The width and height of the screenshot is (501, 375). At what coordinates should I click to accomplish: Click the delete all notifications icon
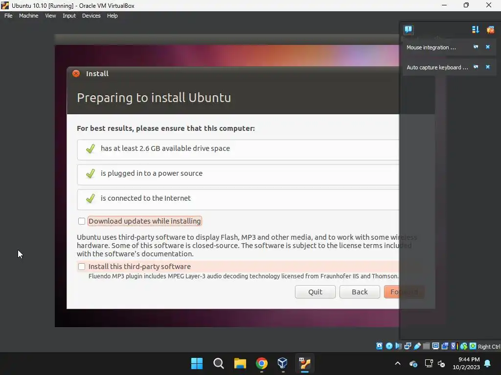[490, 30]
